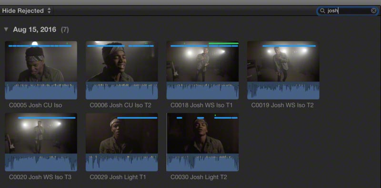Select the C0020 Josh WS Iso T3 thumbnail
The image size is (381, 188).
point(41,142)
